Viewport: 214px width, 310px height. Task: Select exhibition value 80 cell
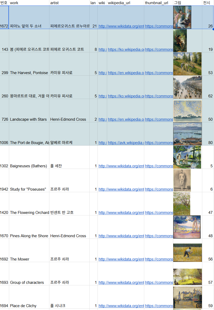click(x=208, y=134)
